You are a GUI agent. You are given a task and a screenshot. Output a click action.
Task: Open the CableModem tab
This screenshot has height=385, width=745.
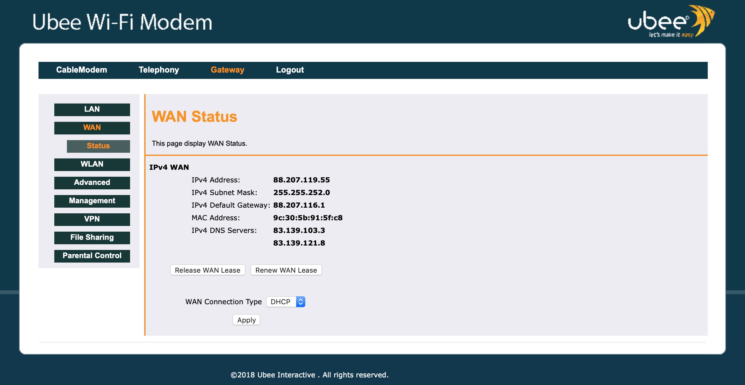tap(81, 70)
